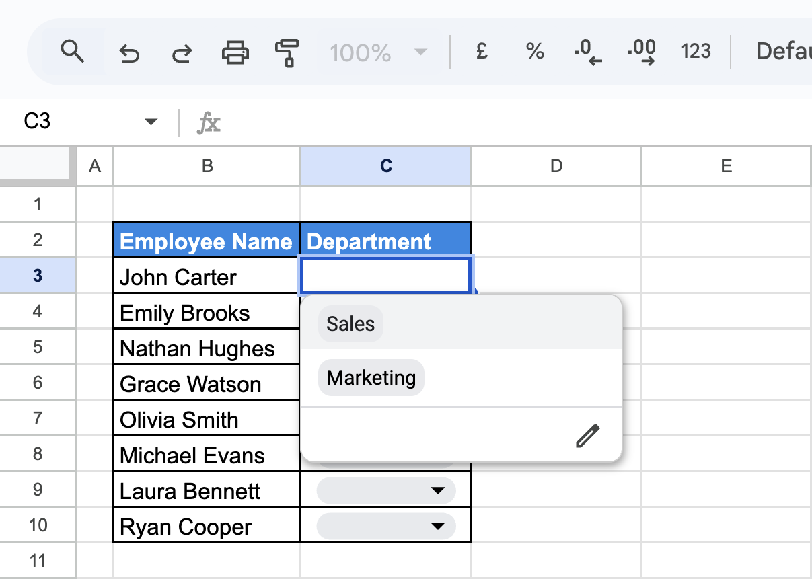Open the 100% zoom dropdown
The height and width of the screenshot is (579, 812).
click(379, 52)
